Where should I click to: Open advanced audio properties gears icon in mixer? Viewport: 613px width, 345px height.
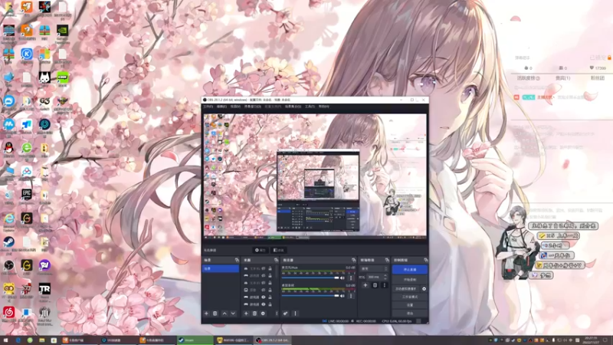[285, 314]
